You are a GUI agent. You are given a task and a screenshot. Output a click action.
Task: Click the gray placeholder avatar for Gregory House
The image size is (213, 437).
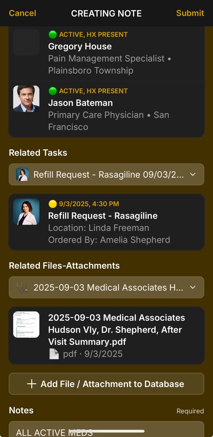(x=26, y=42)
